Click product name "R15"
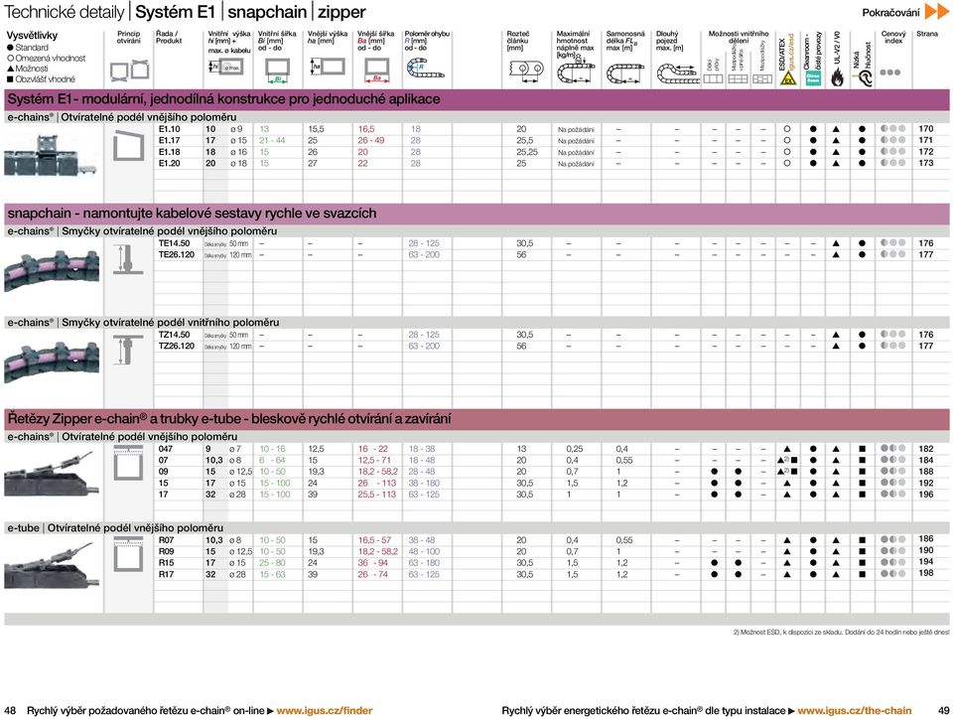This screenshot has height=719, width=953. [x=167, y=563]
